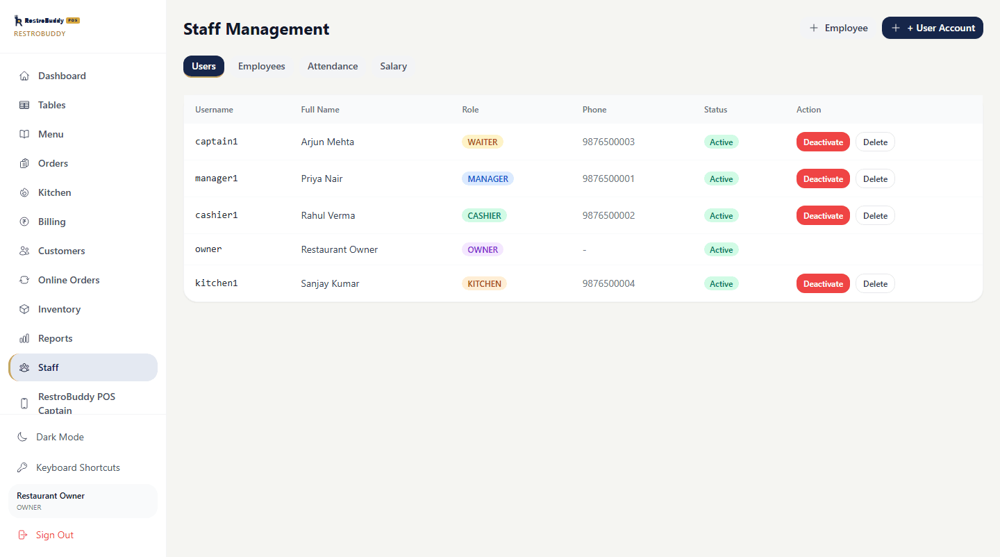Click the CASHIER role badge

coord(484,215)
